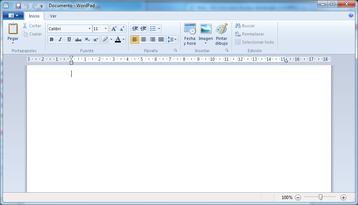Open the line spacing dropdown
Screen dimensions: 358x205
click(x=172, y=40)
